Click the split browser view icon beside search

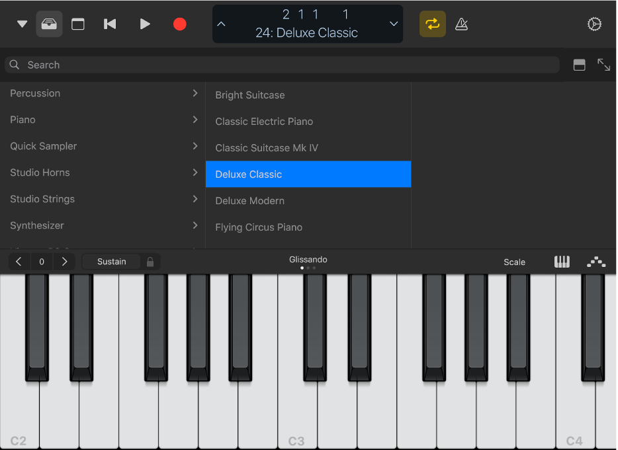click(x=580, y=65)
